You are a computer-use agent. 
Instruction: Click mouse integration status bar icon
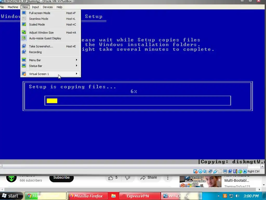(240, 171)
